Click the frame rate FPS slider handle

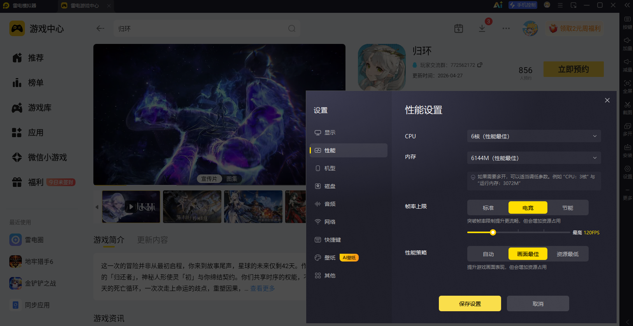tap(493, 232)
